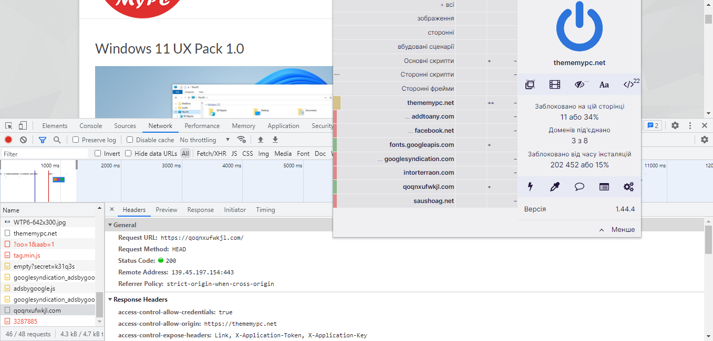Block remote fonts on thememypc.net

point(604,84)
